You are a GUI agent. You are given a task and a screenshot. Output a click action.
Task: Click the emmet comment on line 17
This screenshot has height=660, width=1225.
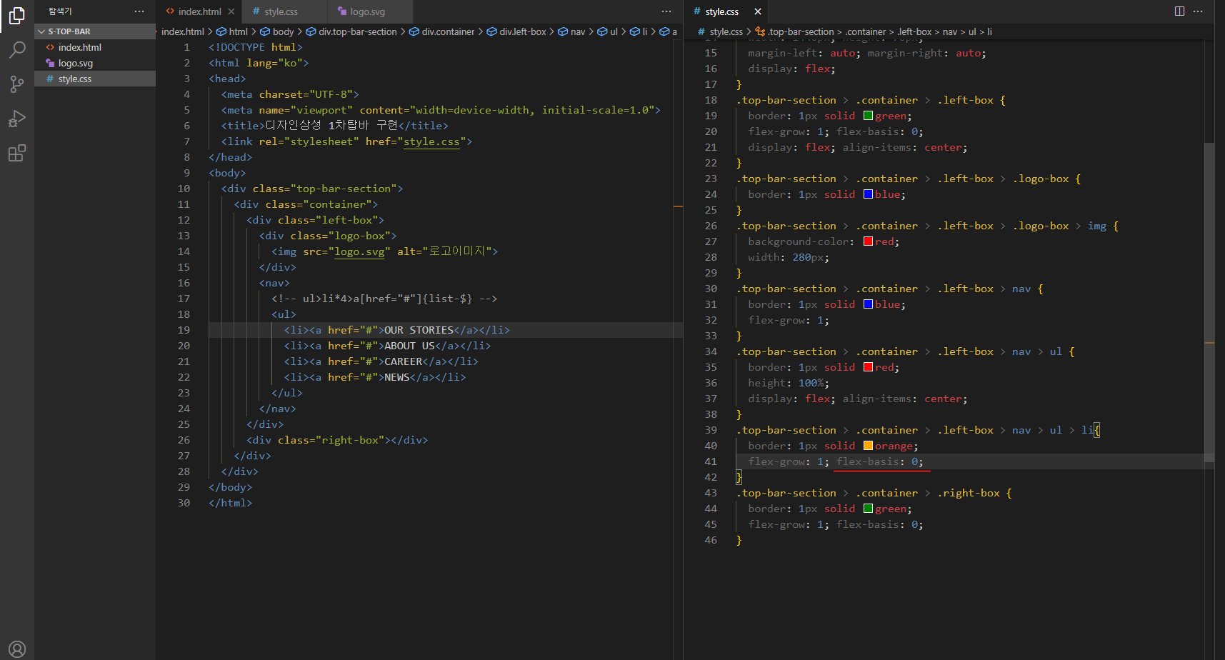[384, 299]
